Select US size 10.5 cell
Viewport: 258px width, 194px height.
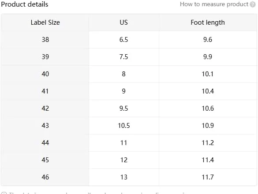124,126
